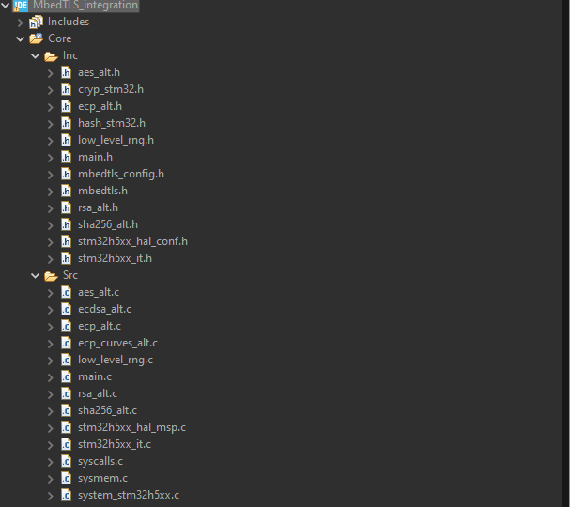570x507 pixels.
Task: Click the header file icon of main.h
Action: pyautogui.click(x=66, y=157)
